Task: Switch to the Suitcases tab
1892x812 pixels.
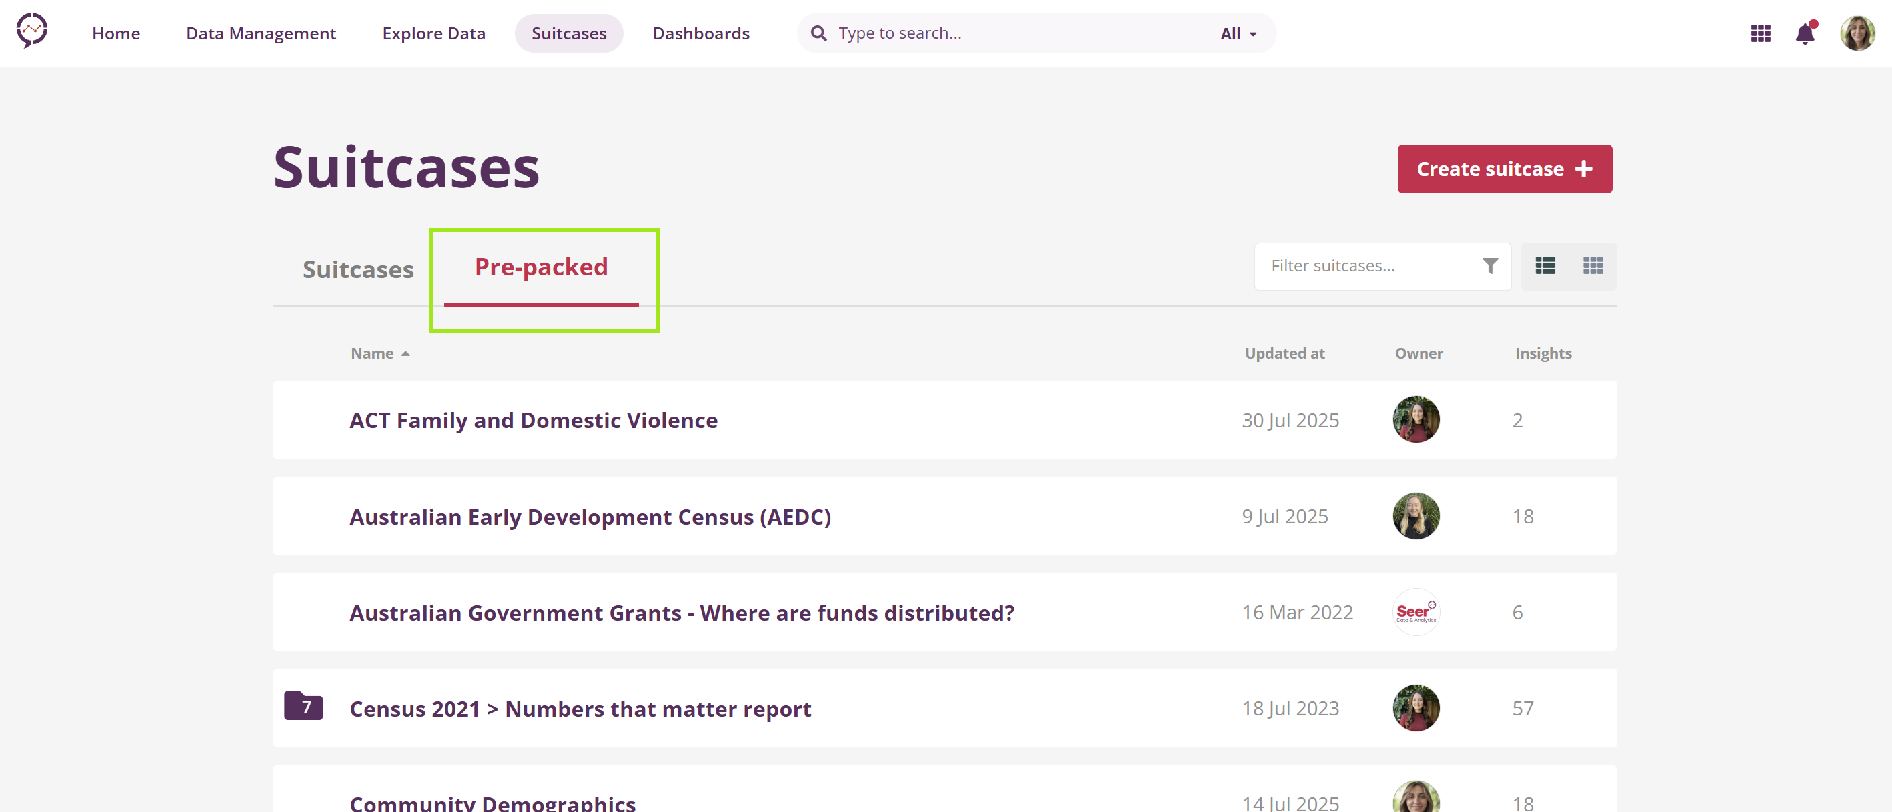Action: (357, 269)
